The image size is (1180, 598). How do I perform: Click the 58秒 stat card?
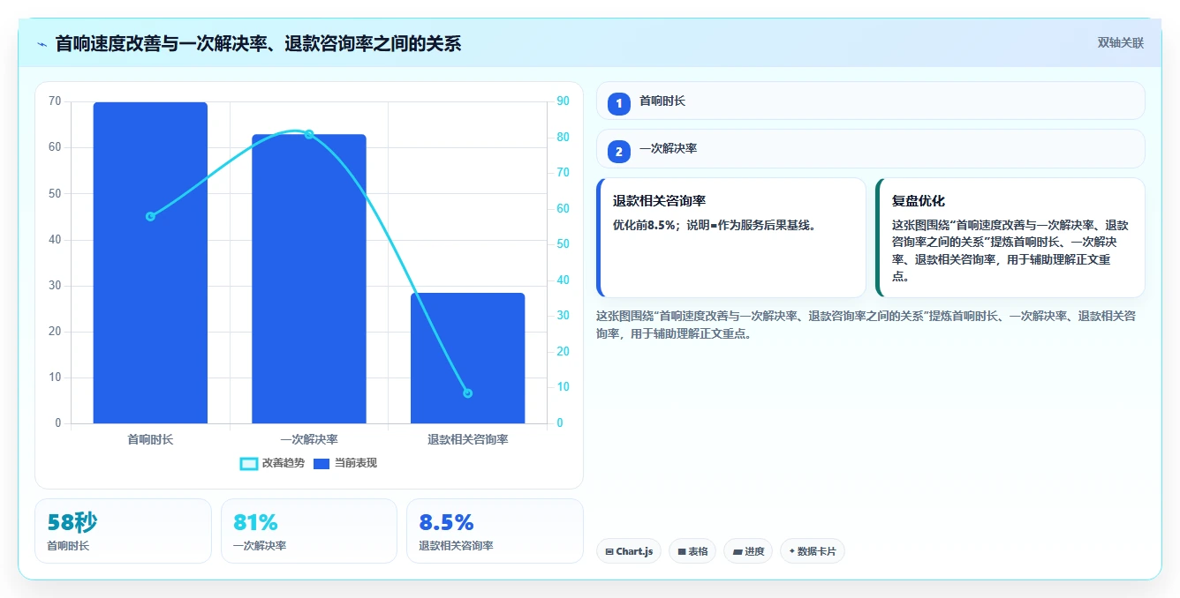(x=124, y=531)
